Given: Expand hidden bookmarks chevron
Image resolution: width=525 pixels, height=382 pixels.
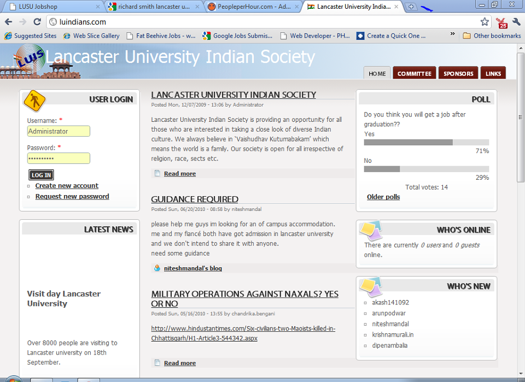Looking at the screenshot, I should pyautogui.click(x=452, y=34).
